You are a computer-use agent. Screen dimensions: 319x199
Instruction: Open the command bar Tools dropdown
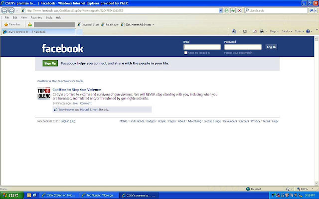coord(299,31)
